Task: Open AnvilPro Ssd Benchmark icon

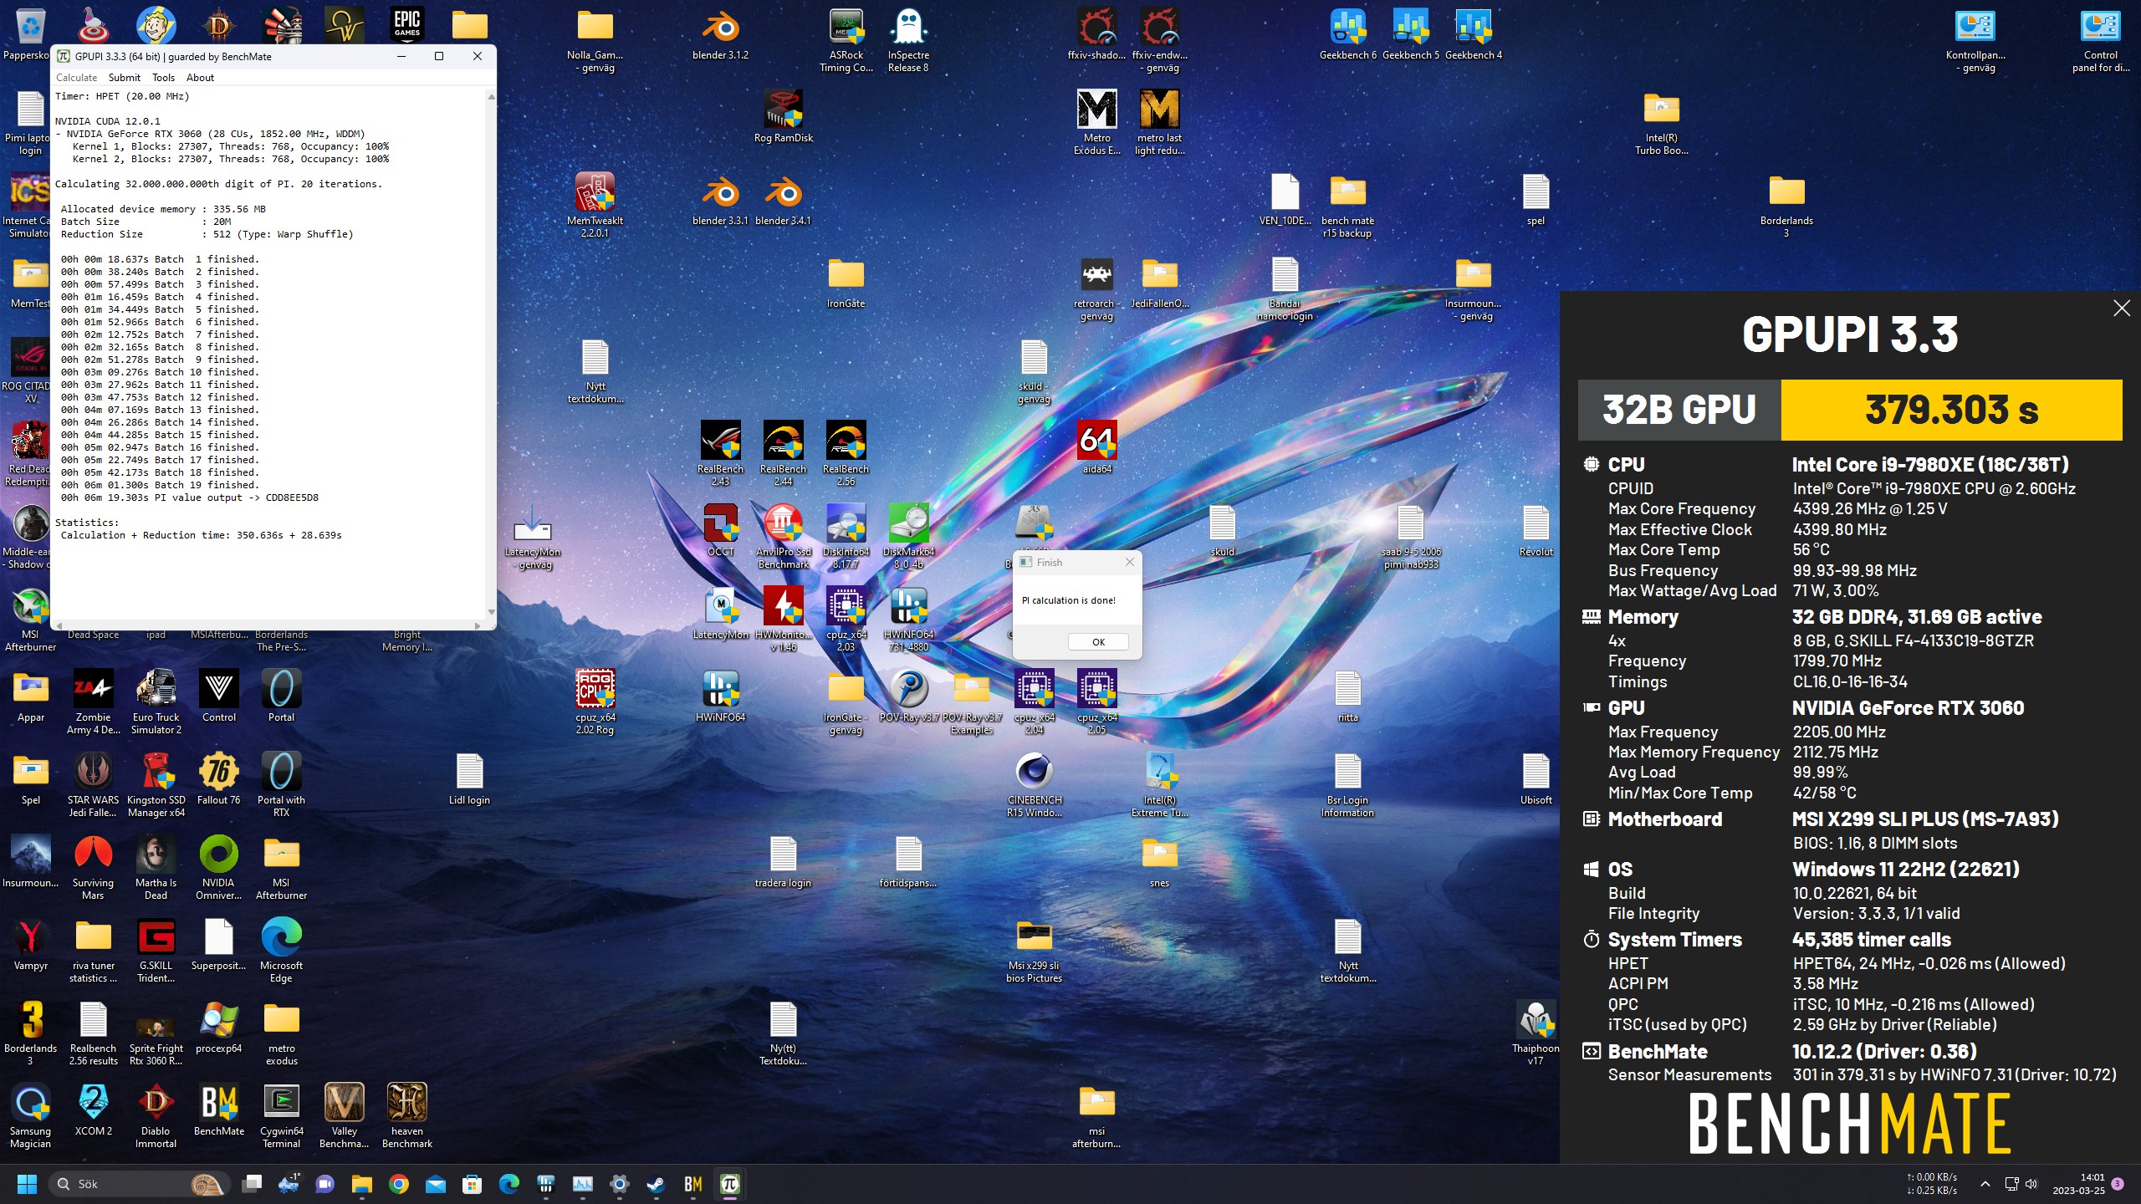Action: [783, 537]
